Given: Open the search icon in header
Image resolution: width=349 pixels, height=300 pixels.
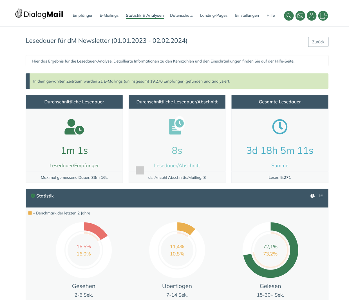Looking at the screenshot, I should tap(289, 16).
